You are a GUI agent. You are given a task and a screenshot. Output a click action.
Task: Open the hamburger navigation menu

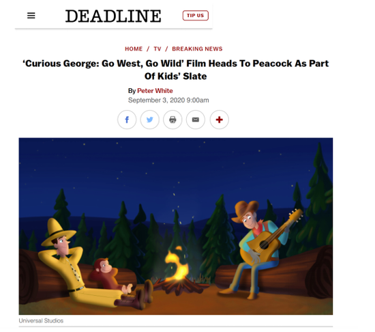31,16
